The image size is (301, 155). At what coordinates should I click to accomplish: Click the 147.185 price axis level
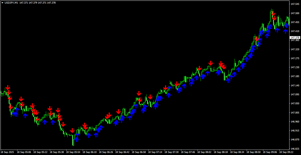pos(295,76)
